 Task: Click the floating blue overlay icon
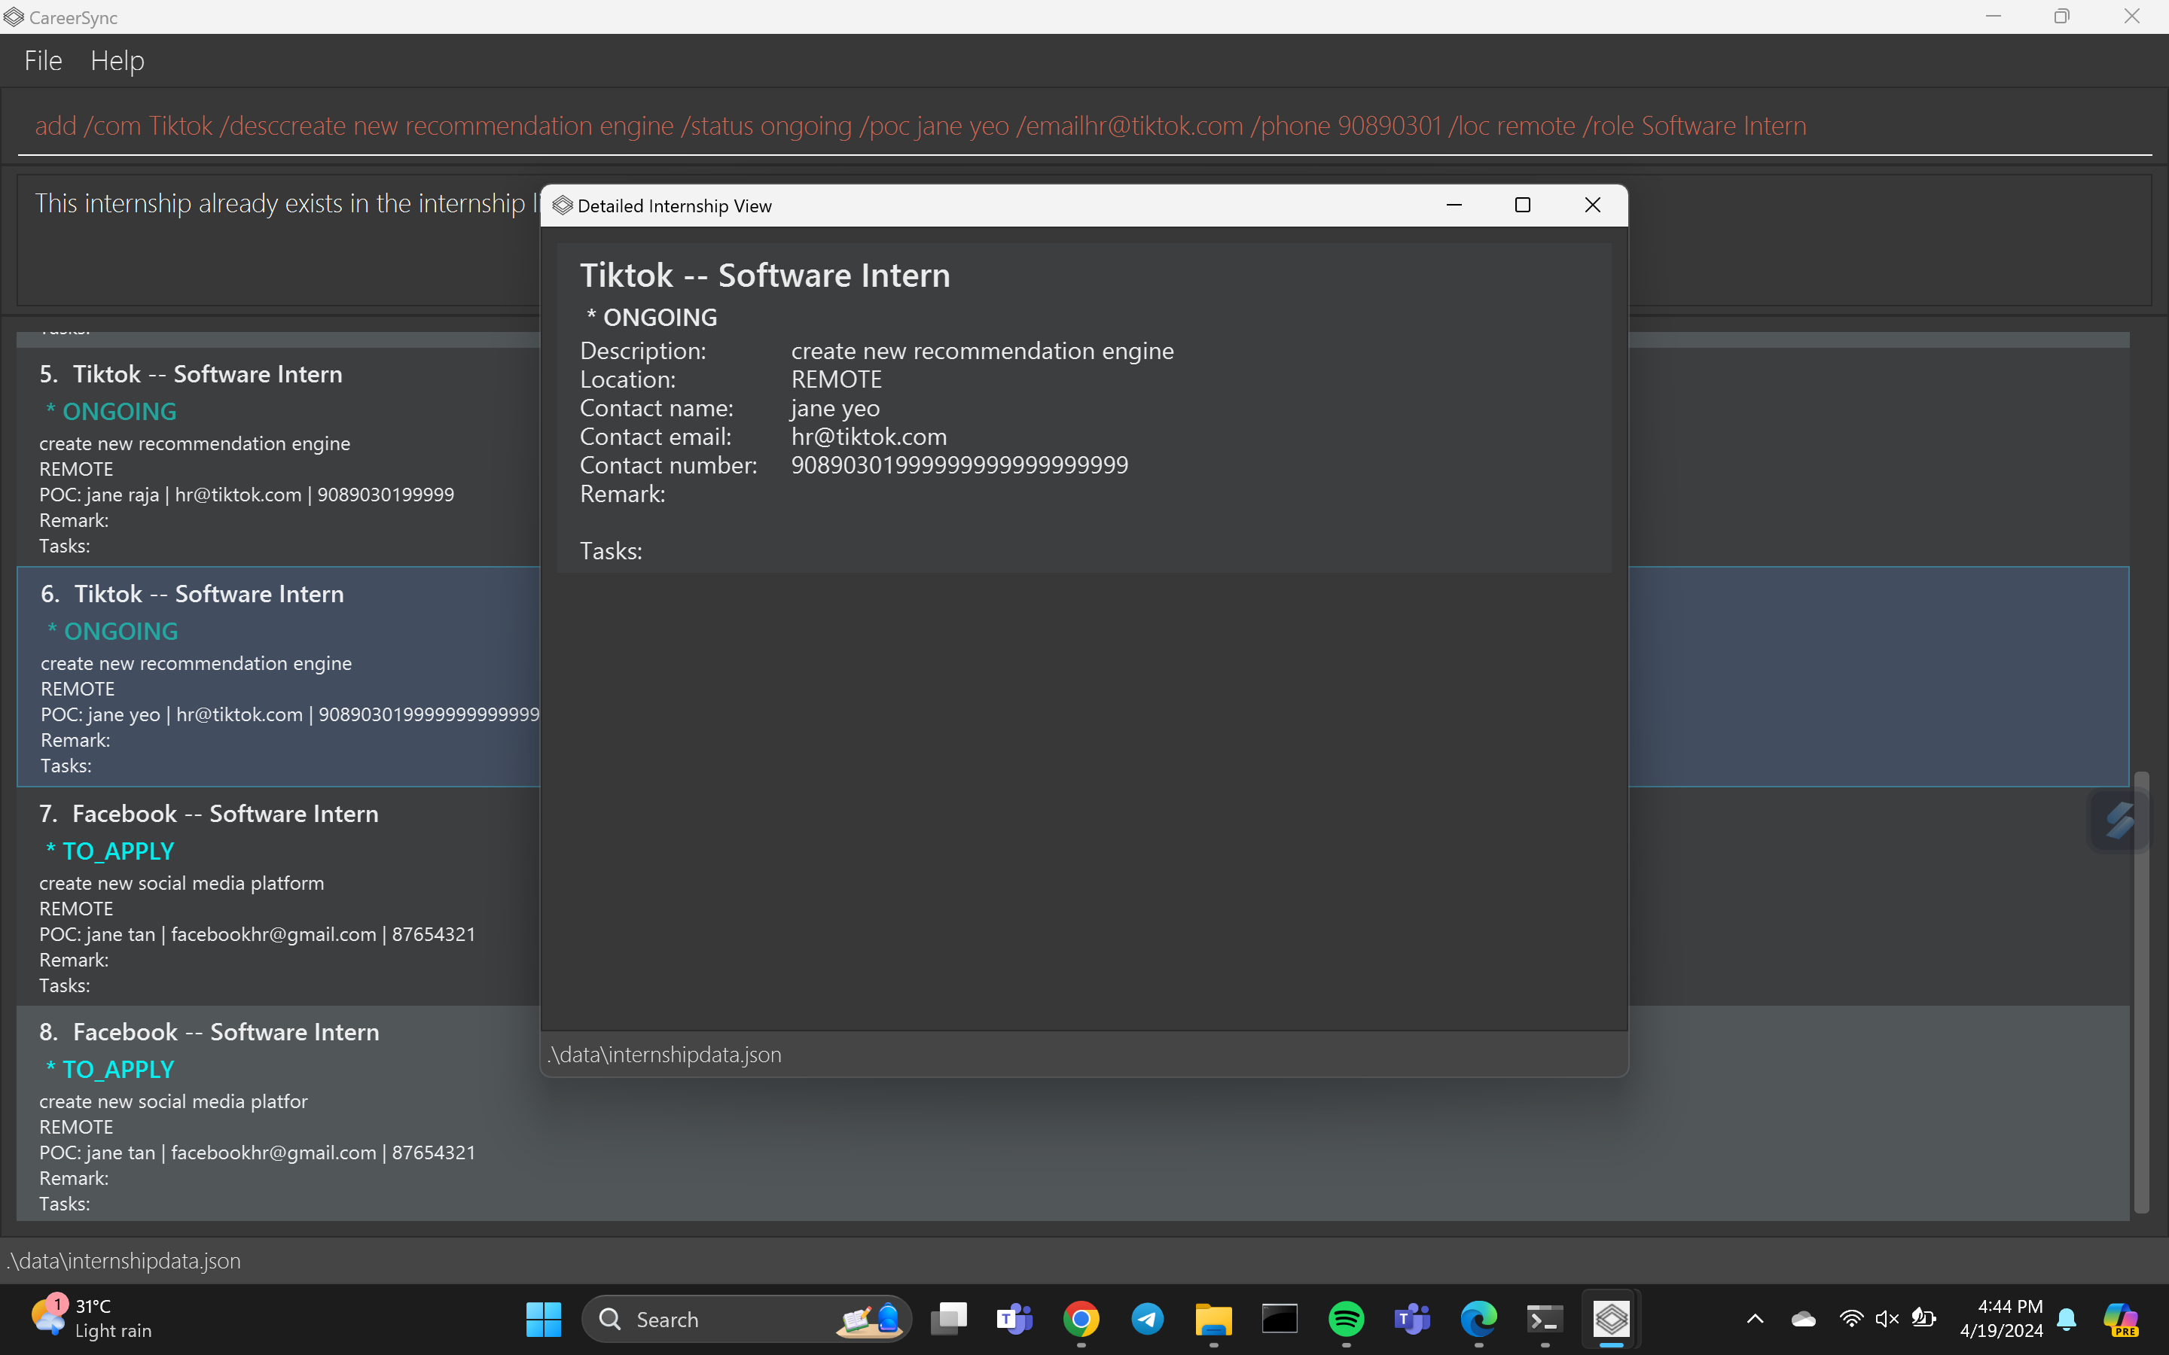click(x=2120, y=820)
